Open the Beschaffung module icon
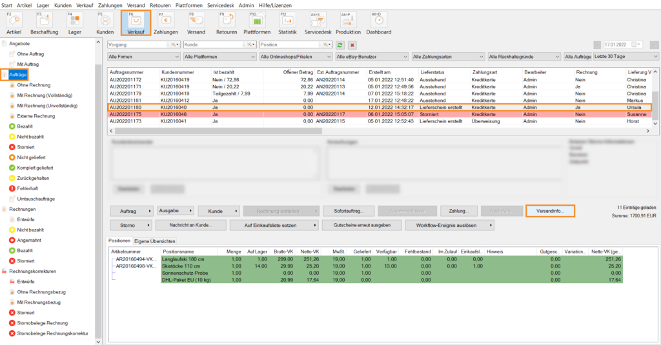661x345 pixels. (x=44, y=23)
